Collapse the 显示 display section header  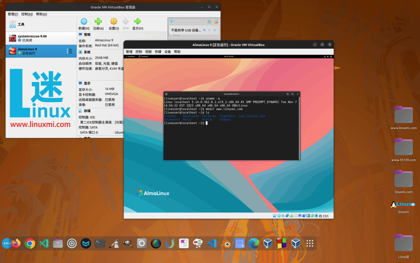[87, 83]
